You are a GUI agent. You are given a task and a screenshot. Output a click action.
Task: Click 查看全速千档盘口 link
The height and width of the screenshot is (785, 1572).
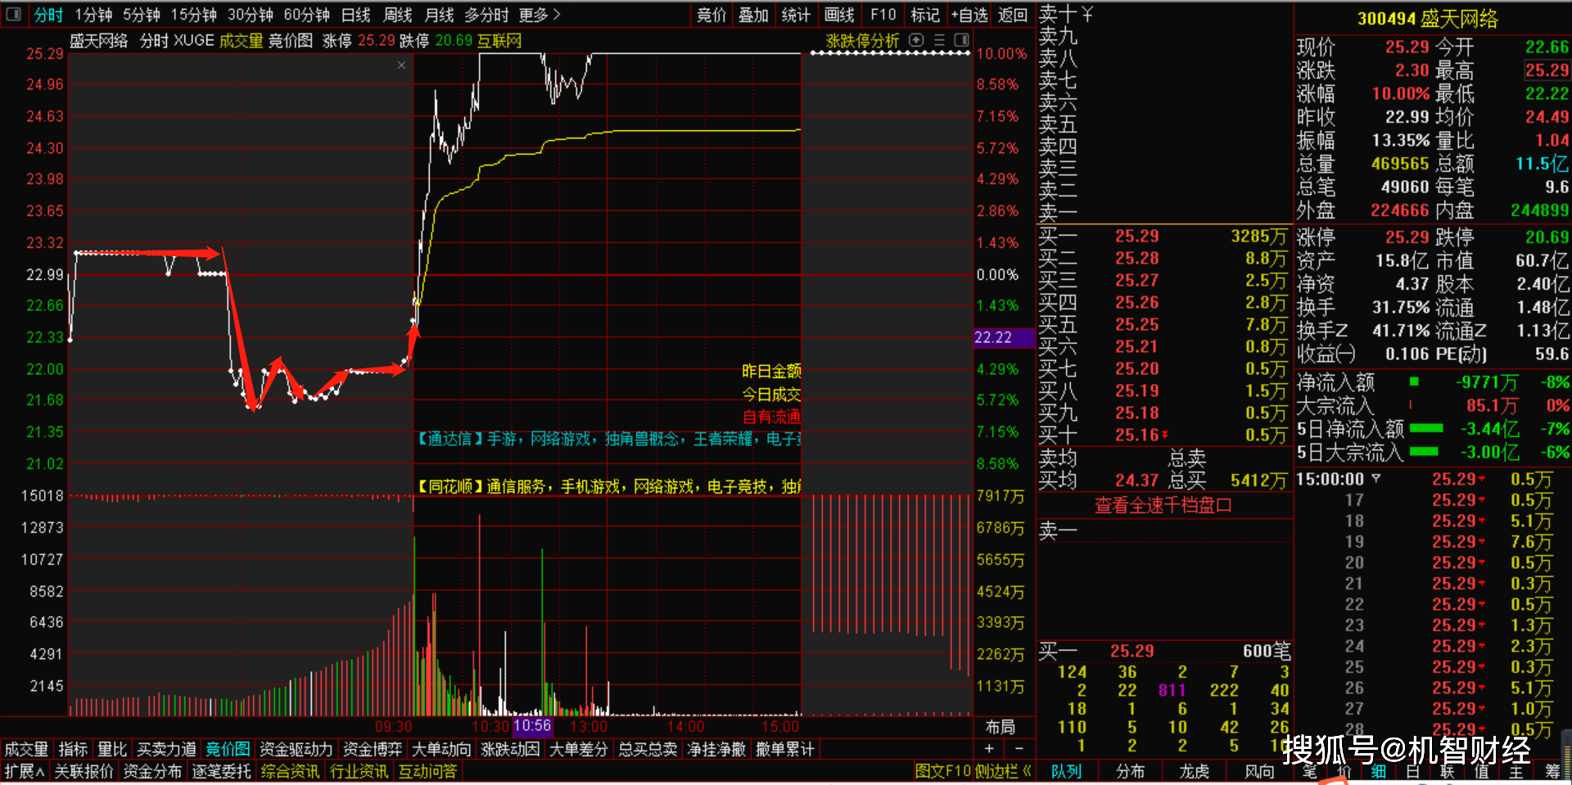tap(1163, 506)
